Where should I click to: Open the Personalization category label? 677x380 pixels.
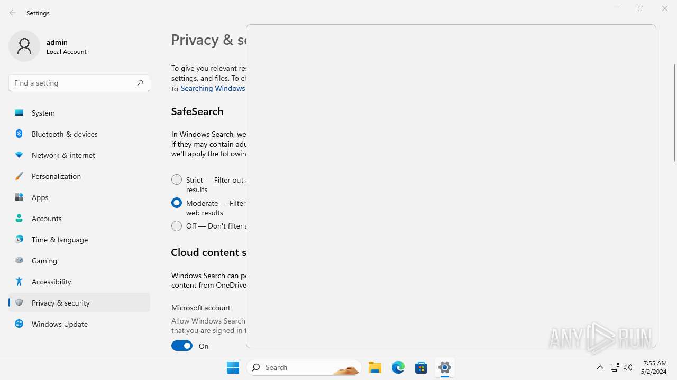tap(56, 176)
